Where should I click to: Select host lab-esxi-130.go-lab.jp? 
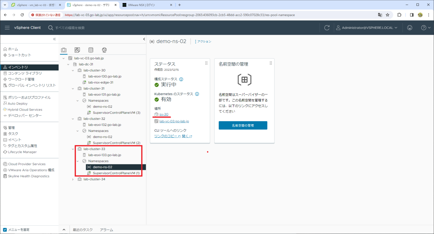coord(105,76)
